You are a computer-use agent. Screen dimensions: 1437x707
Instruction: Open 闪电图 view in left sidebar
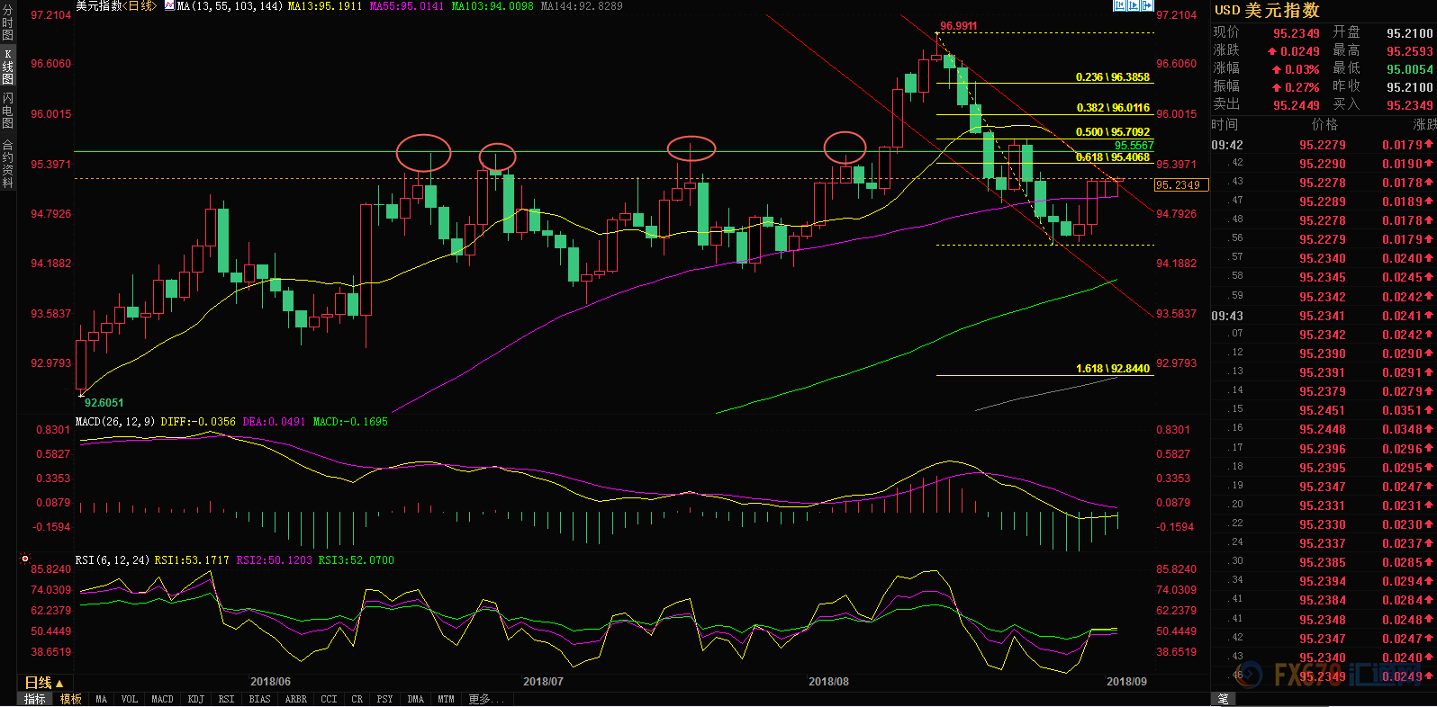pos(8,111)
